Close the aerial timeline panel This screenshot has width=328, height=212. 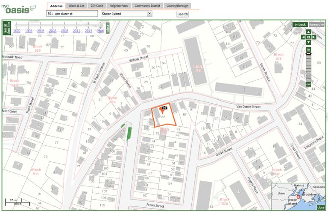tap(108, 28)
